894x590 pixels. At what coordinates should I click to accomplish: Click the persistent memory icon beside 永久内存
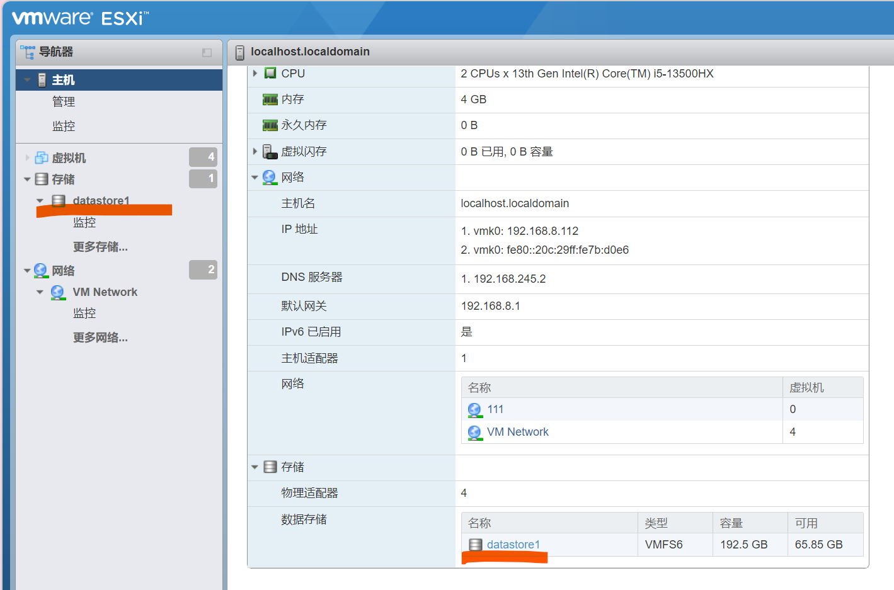coord(270,125)
